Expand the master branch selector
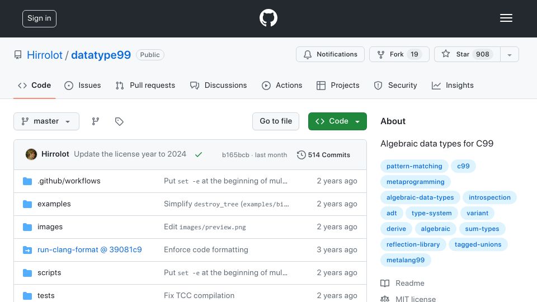 (x=46, y=121)
